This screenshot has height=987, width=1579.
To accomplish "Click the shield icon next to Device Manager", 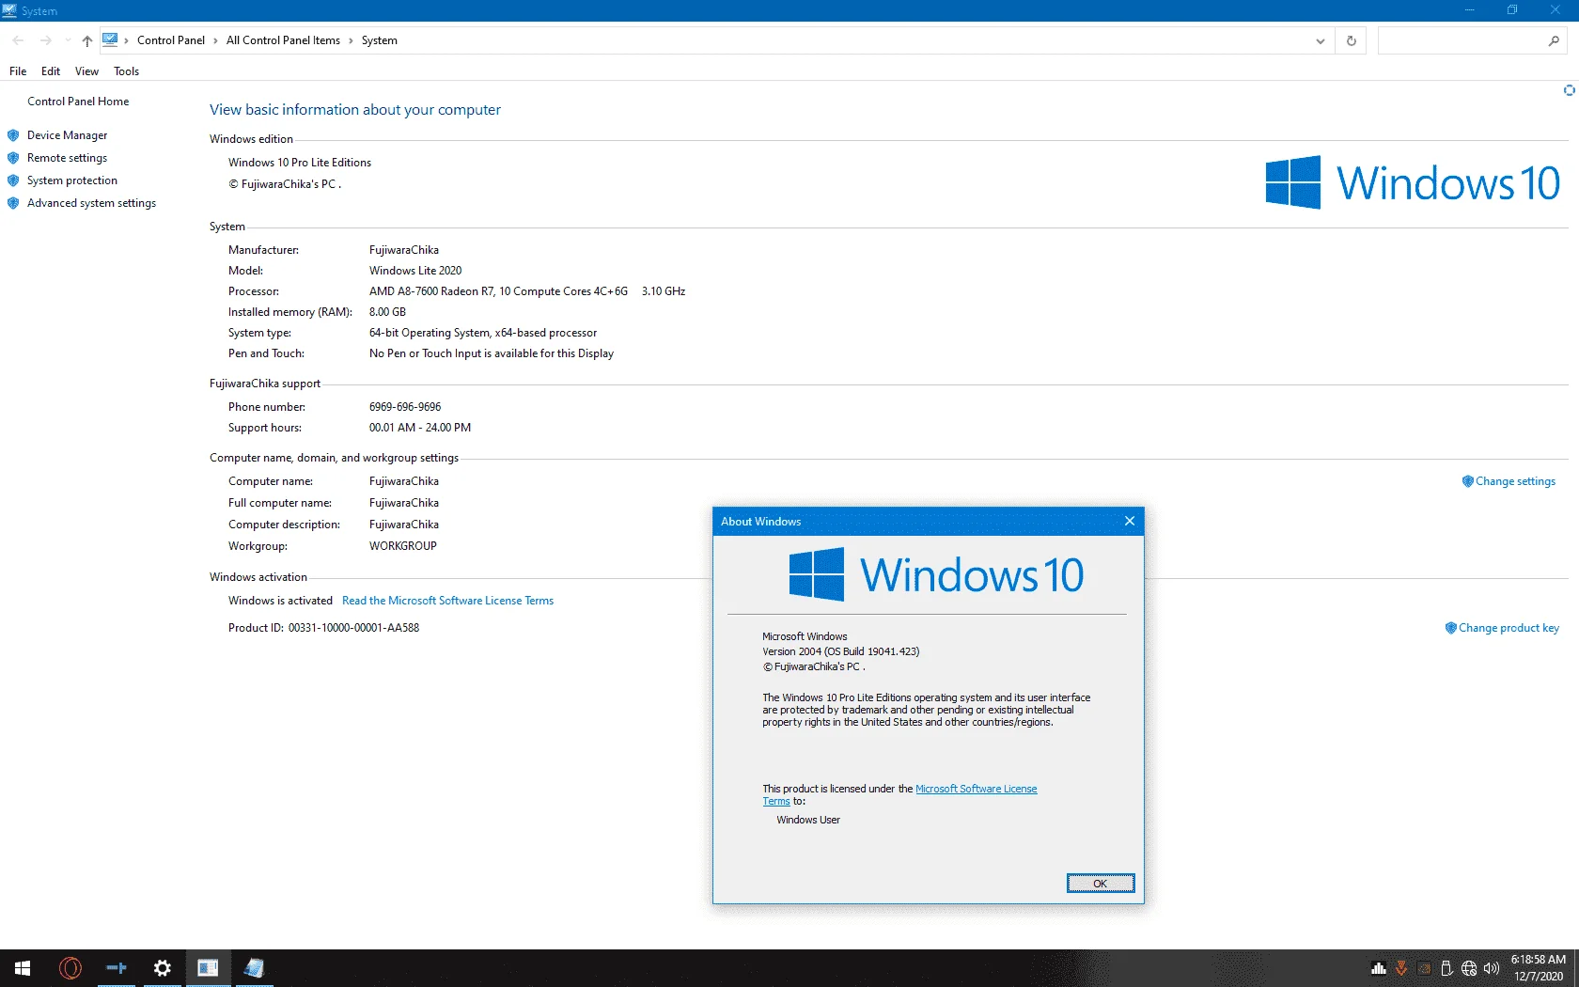I will [x=13, y=135].
